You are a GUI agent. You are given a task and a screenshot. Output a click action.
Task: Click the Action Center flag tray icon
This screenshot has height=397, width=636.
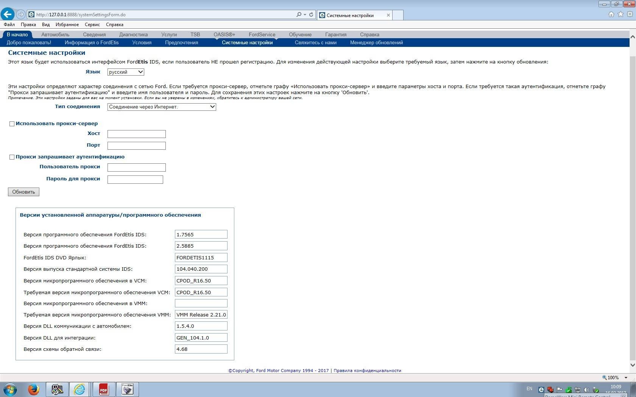[560, 389]
